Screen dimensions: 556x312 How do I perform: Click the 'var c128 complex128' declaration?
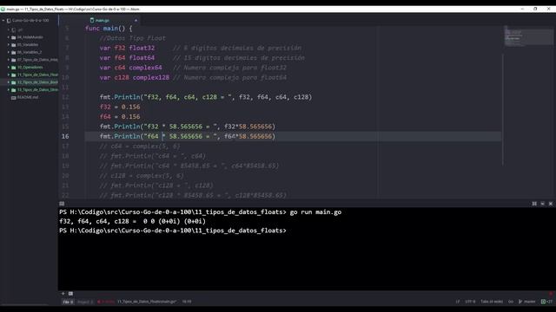pyautogui.click(x=135, y=77)
